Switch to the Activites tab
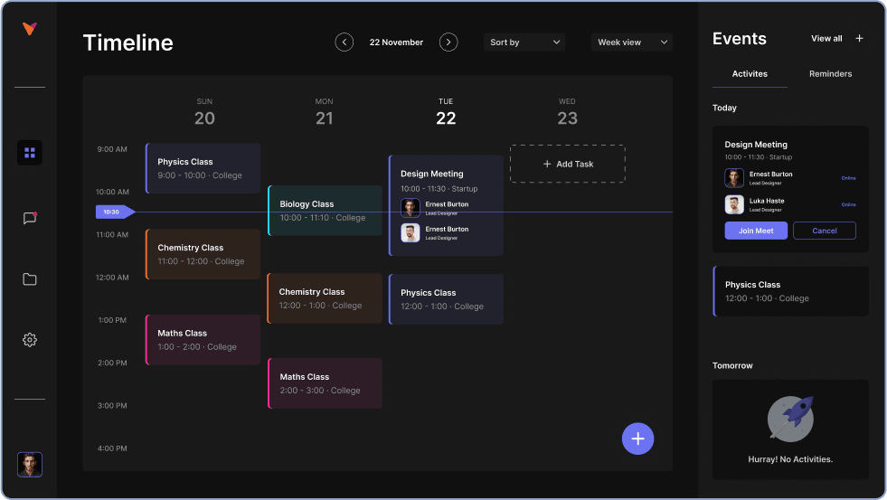This screenshot has width=887, height=500. click(x=750, y=74)
